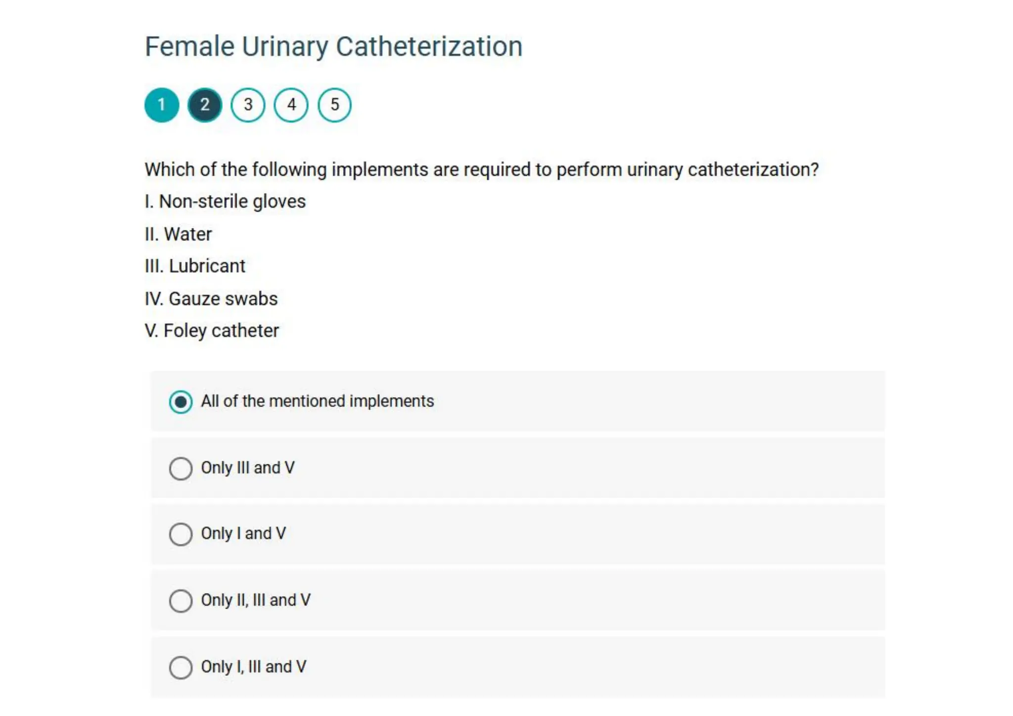Viewport: 1013px width, 716px height.
Task: Click the 'All of the mentioned implements' label text
Action: tap(317, 401)
